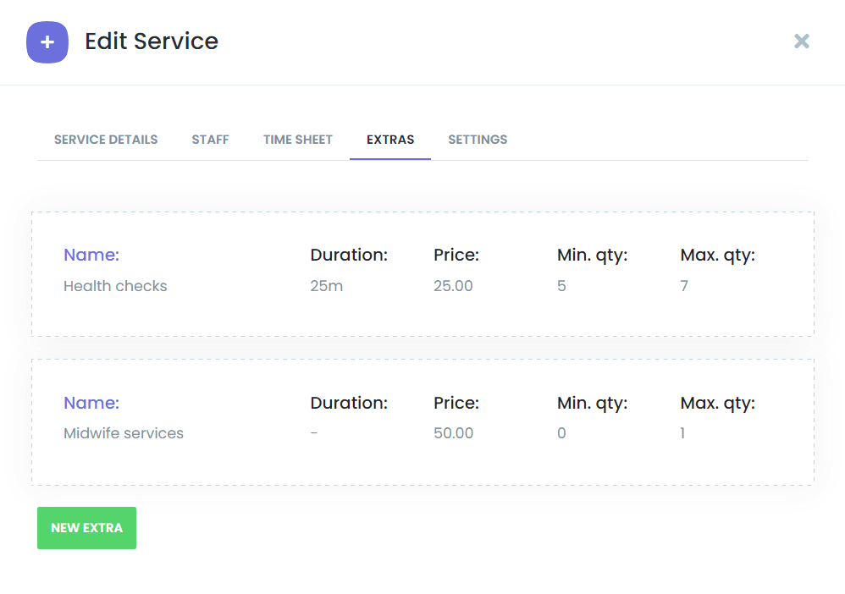Click the 25m duration value
Screen dimensions: 845x594
(326, 286)
